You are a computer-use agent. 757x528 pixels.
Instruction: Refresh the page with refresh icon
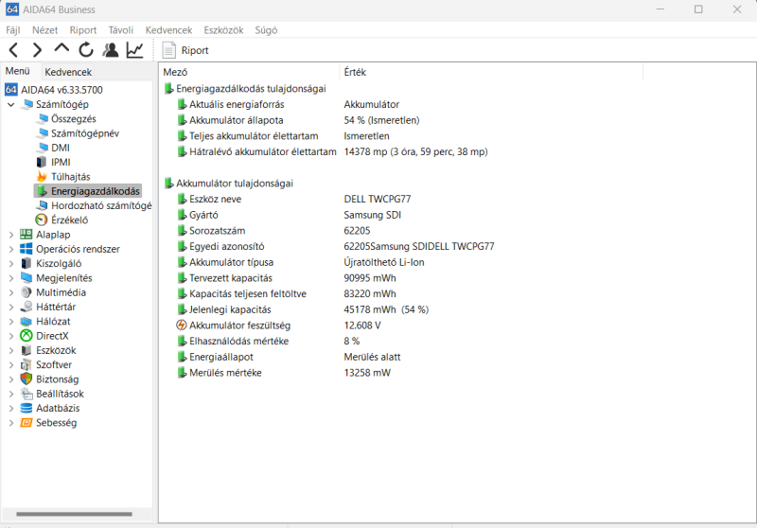(86, 50)
